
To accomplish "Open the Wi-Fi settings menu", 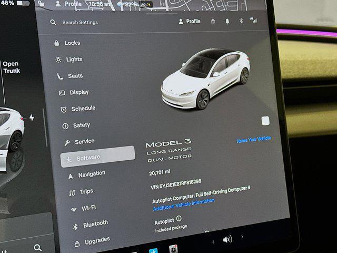I will point(83,208).
